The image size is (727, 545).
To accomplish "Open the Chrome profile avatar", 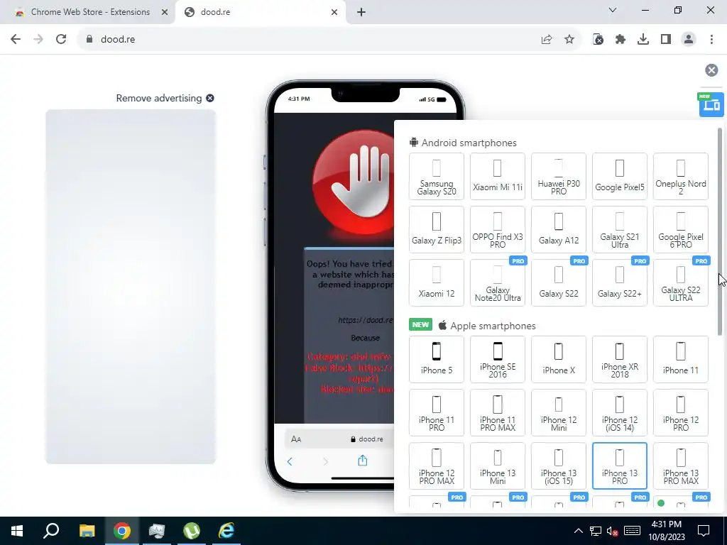I will point(689,40).
